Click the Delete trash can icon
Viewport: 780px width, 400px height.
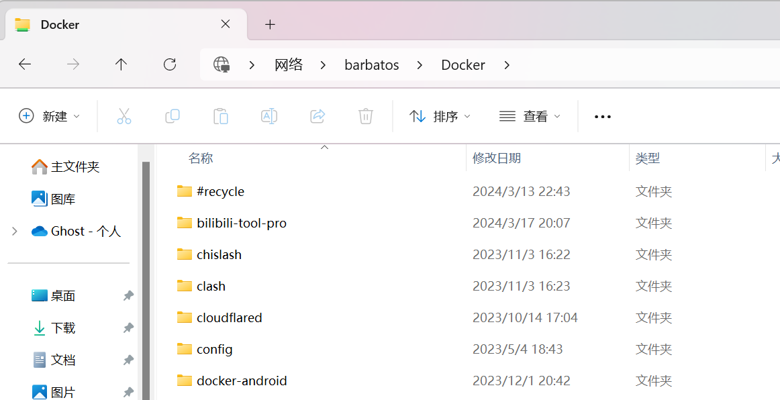tap(366, 116)
